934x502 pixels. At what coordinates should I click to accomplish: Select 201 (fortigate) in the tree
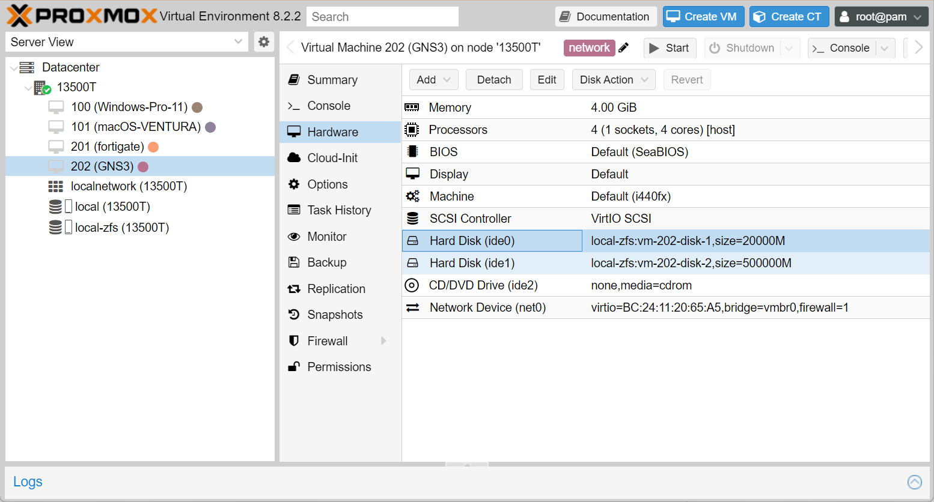pyautogui.click(x=108, y=147)
